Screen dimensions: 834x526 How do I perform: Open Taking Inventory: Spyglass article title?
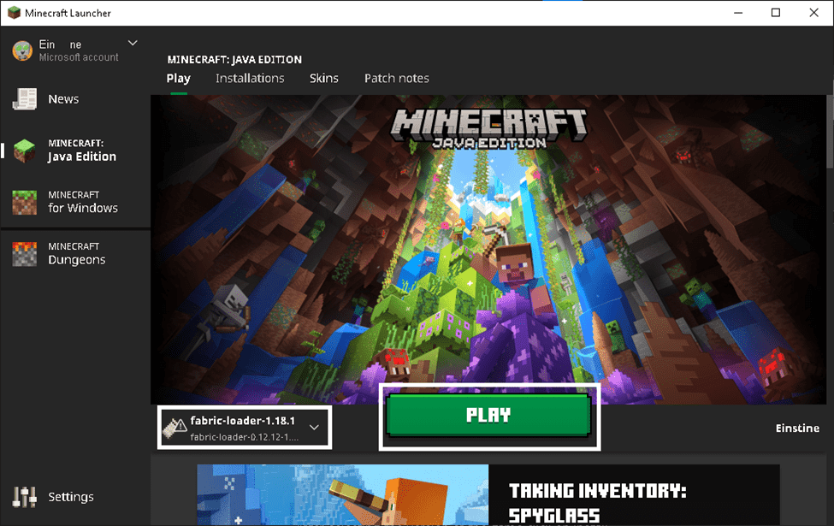click(x=597, y=503)
